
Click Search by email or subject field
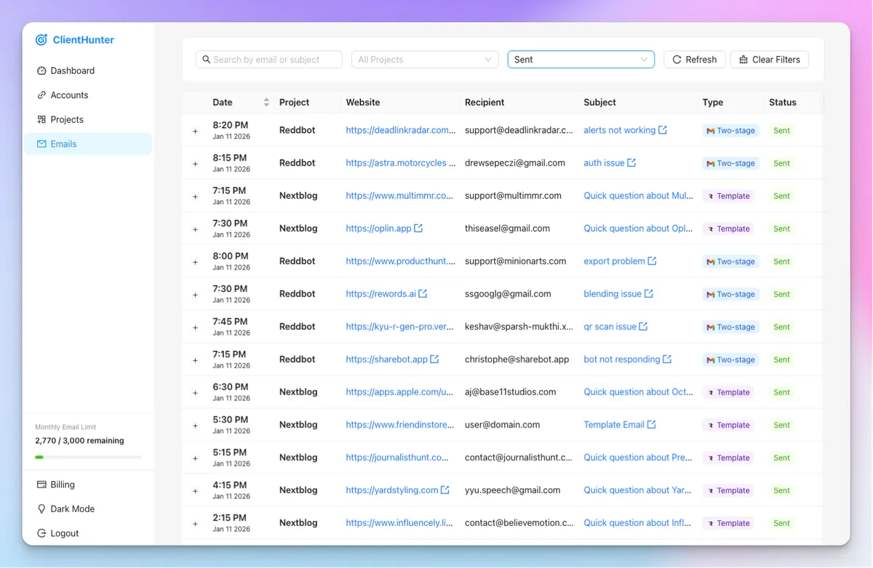click(x=269, y=60)
